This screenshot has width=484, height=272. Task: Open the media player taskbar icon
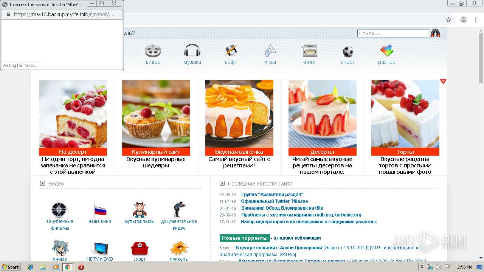55,267
